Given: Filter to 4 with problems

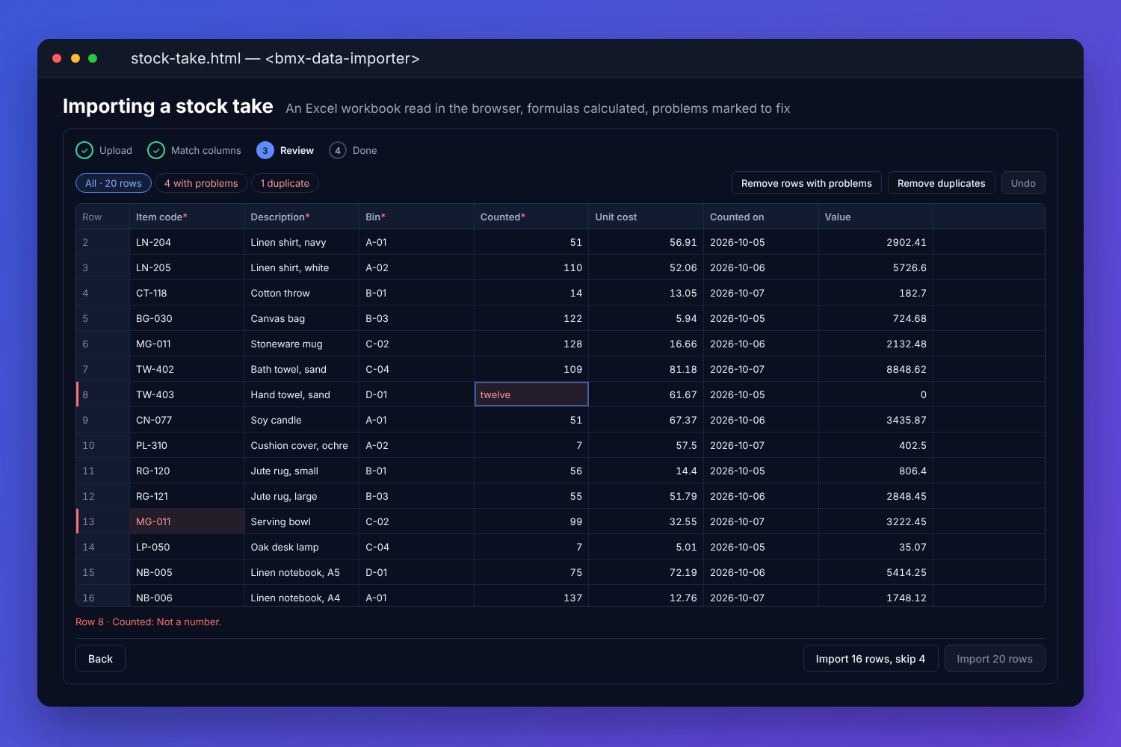Looking at the screenshot, I should 201,183.
